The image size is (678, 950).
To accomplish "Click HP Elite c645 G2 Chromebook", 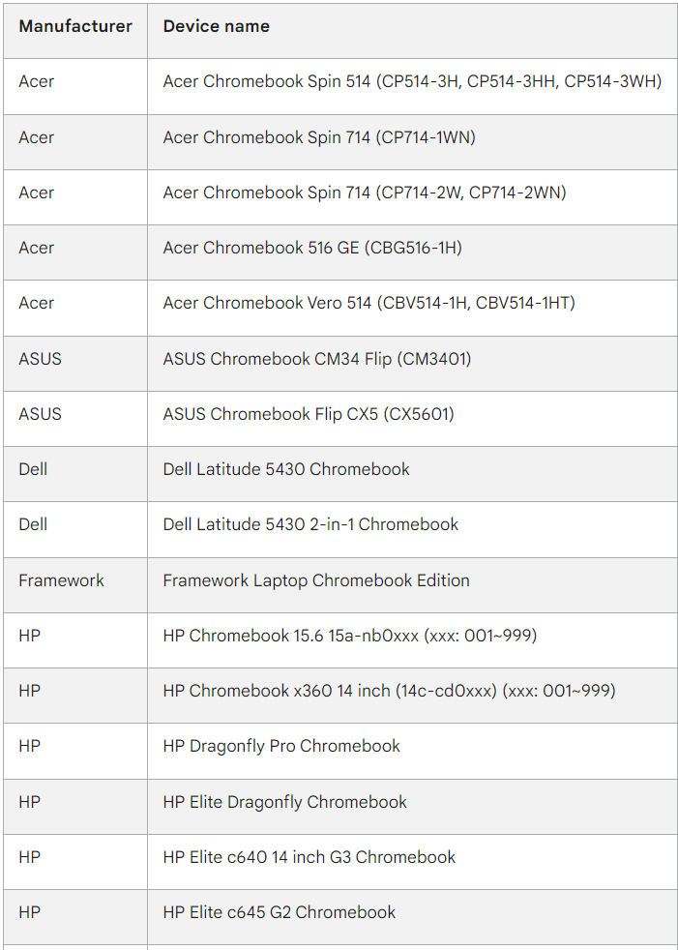I will pos(280,912).
